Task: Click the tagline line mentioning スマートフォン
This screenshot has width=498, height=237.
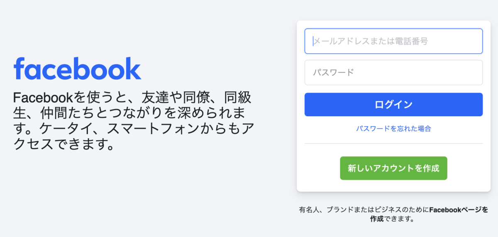Action: pos(133,129)
